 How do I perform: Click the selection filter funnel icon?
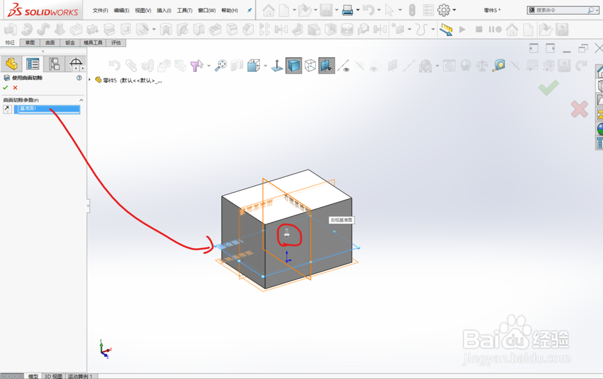pyautogui.click(x=197, y=65)
